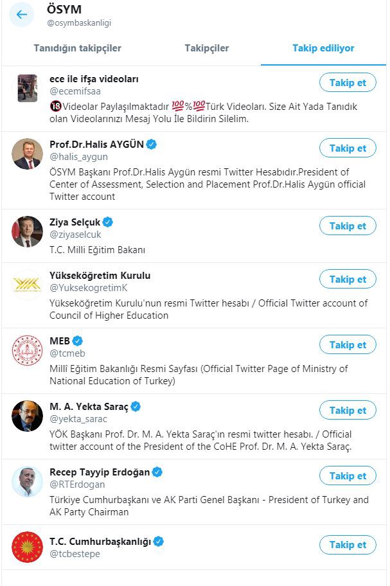390x586 pixels.
Task: Follow Yükseköğretim Kurulu via Takip et
Action: click(348, 280)
